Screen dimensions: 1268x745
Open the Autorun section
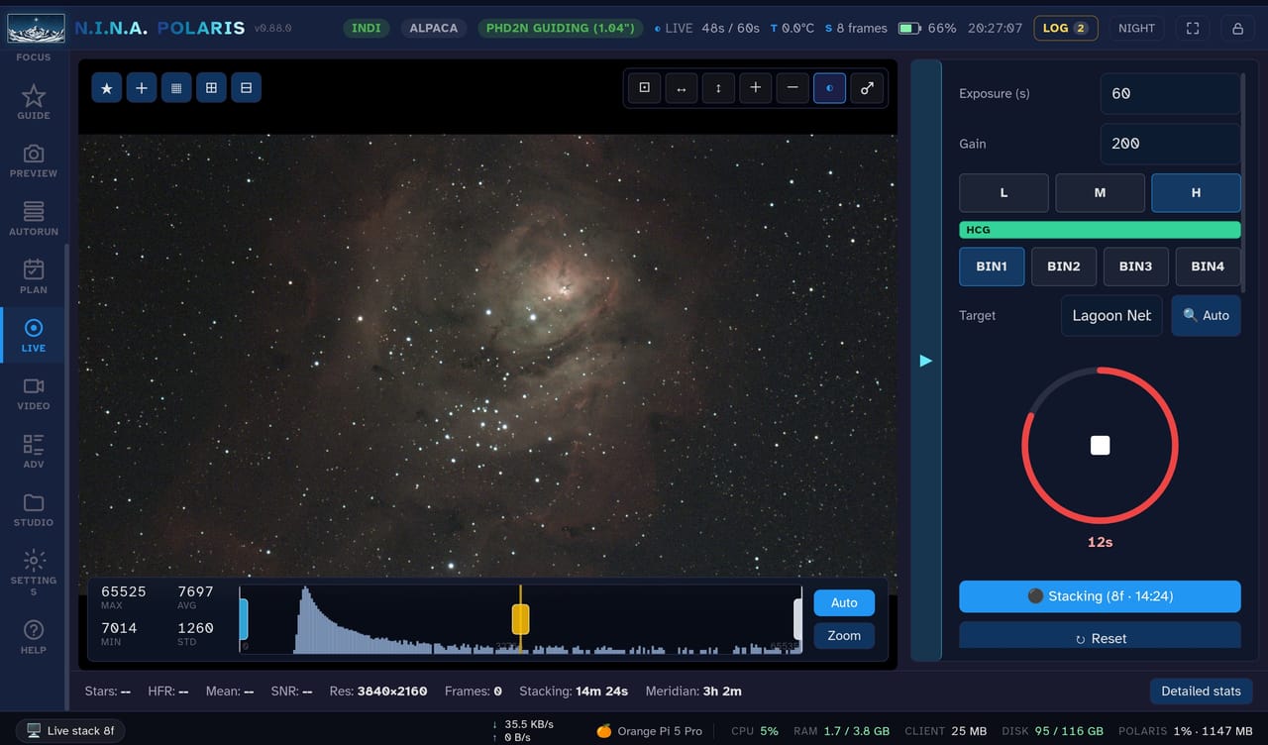34,218
